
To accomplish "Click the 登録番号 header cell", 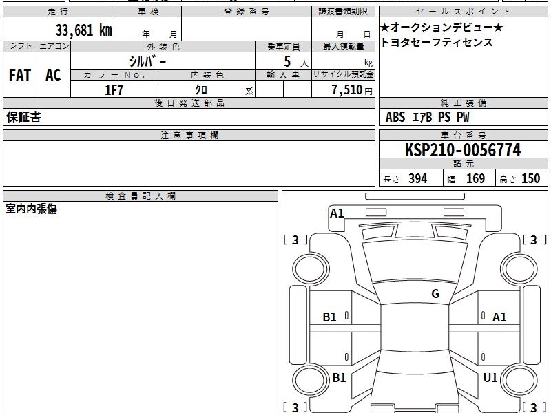I will click(247, 12).
